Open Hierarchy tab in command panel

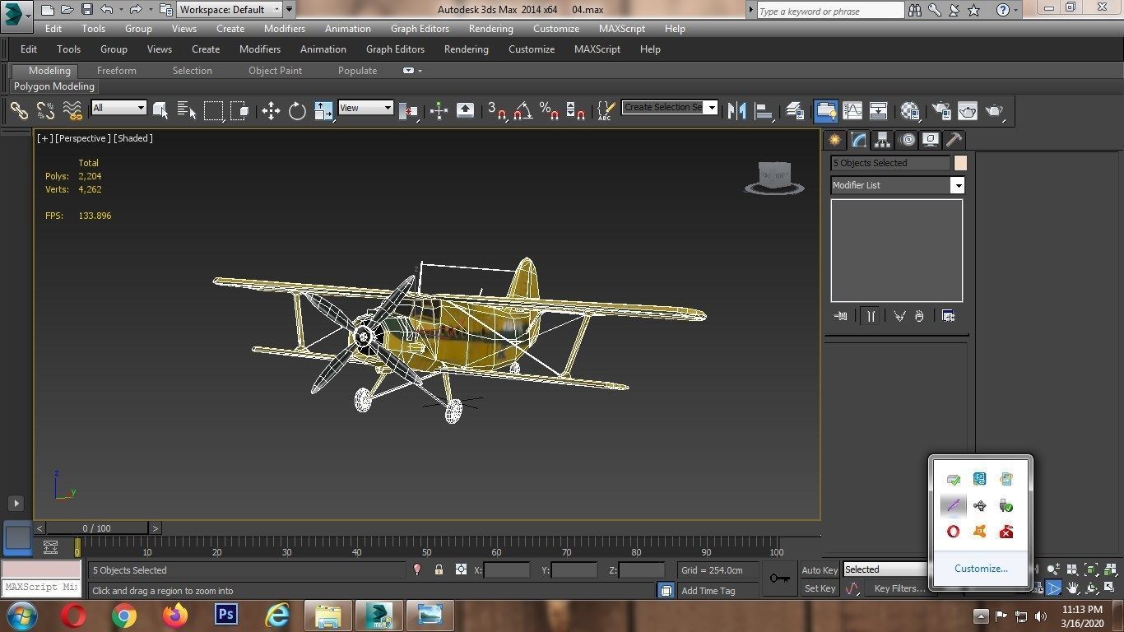click(x=882, y=140)
